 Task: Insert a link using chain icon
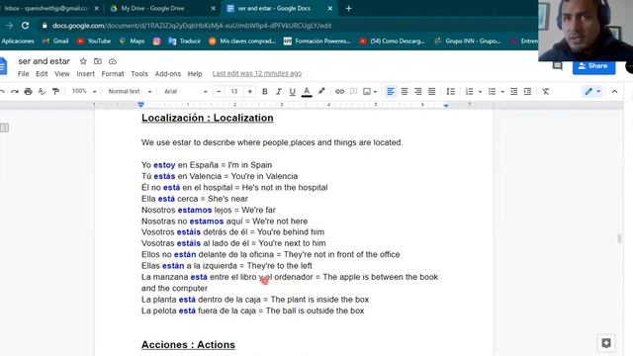339,92
